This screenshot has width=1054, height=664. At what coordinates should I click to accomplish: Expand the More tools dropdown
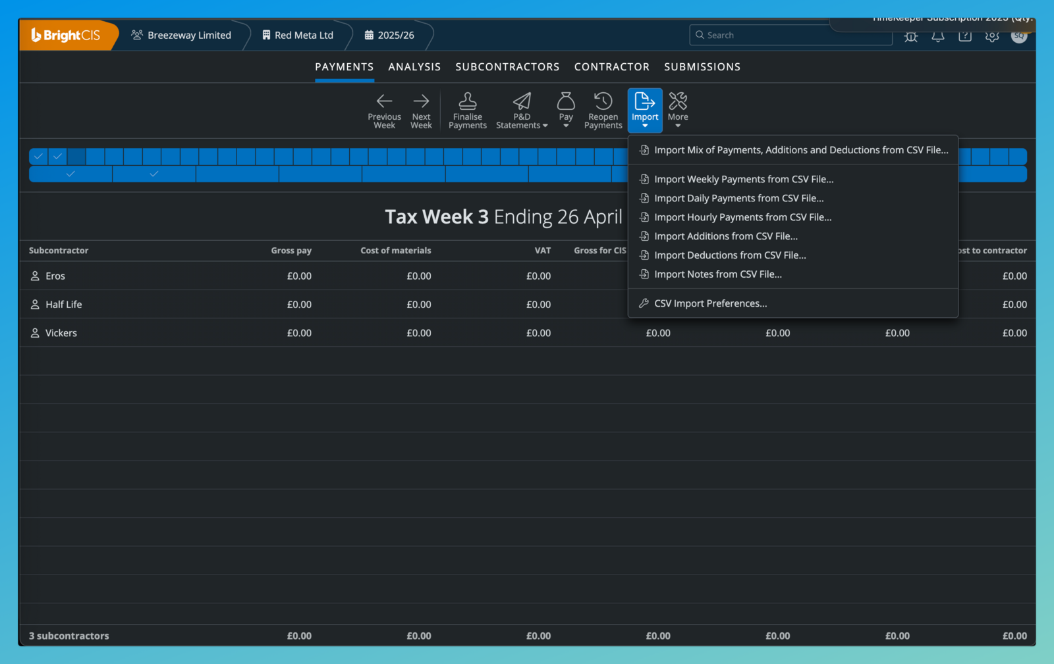(x=678, y=110)
